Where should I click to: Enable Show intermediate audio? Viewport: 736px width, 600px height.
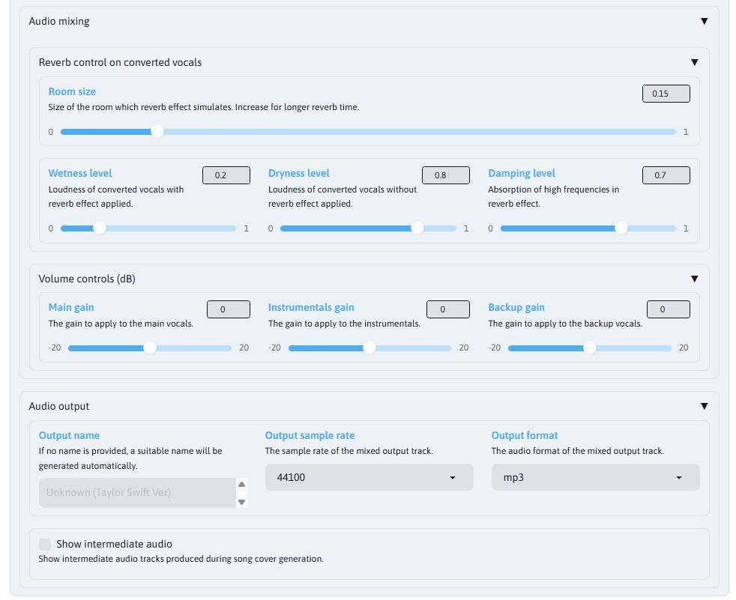coord(45,544)
